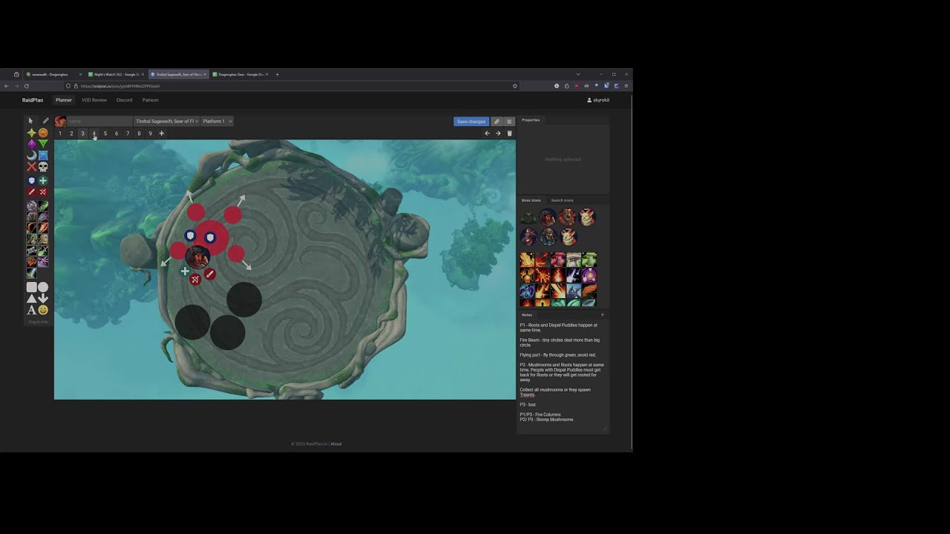Switch to the Search Icons tab
The image size is (950, 534).
pos(562,200)
